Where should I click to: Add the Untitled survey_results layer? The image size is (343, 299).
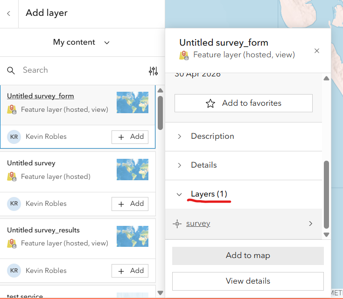(x=130, y=271)
